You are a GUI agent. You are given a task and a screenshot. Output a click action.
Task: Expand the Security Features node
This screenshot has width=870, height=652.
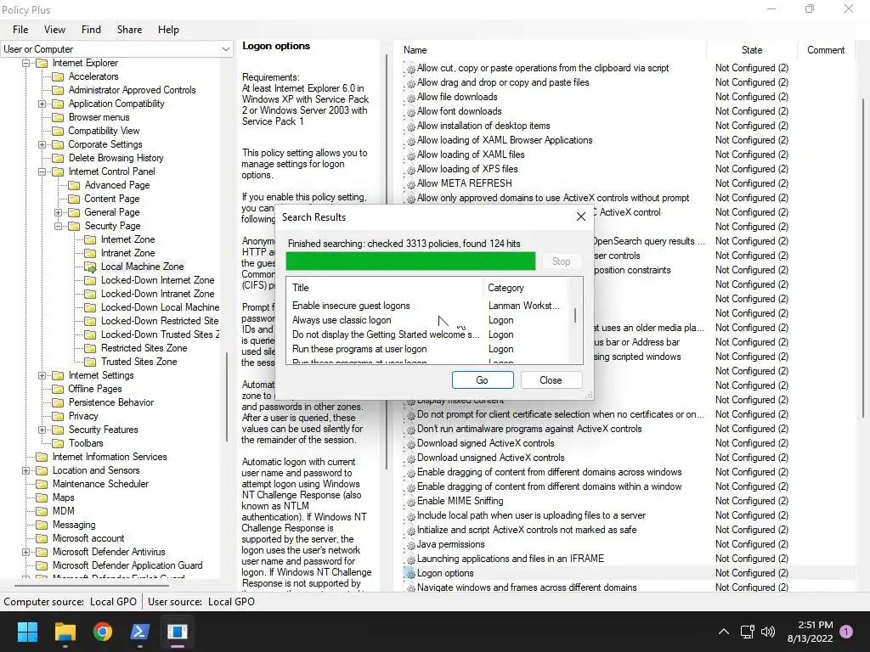tap(42, 430)
